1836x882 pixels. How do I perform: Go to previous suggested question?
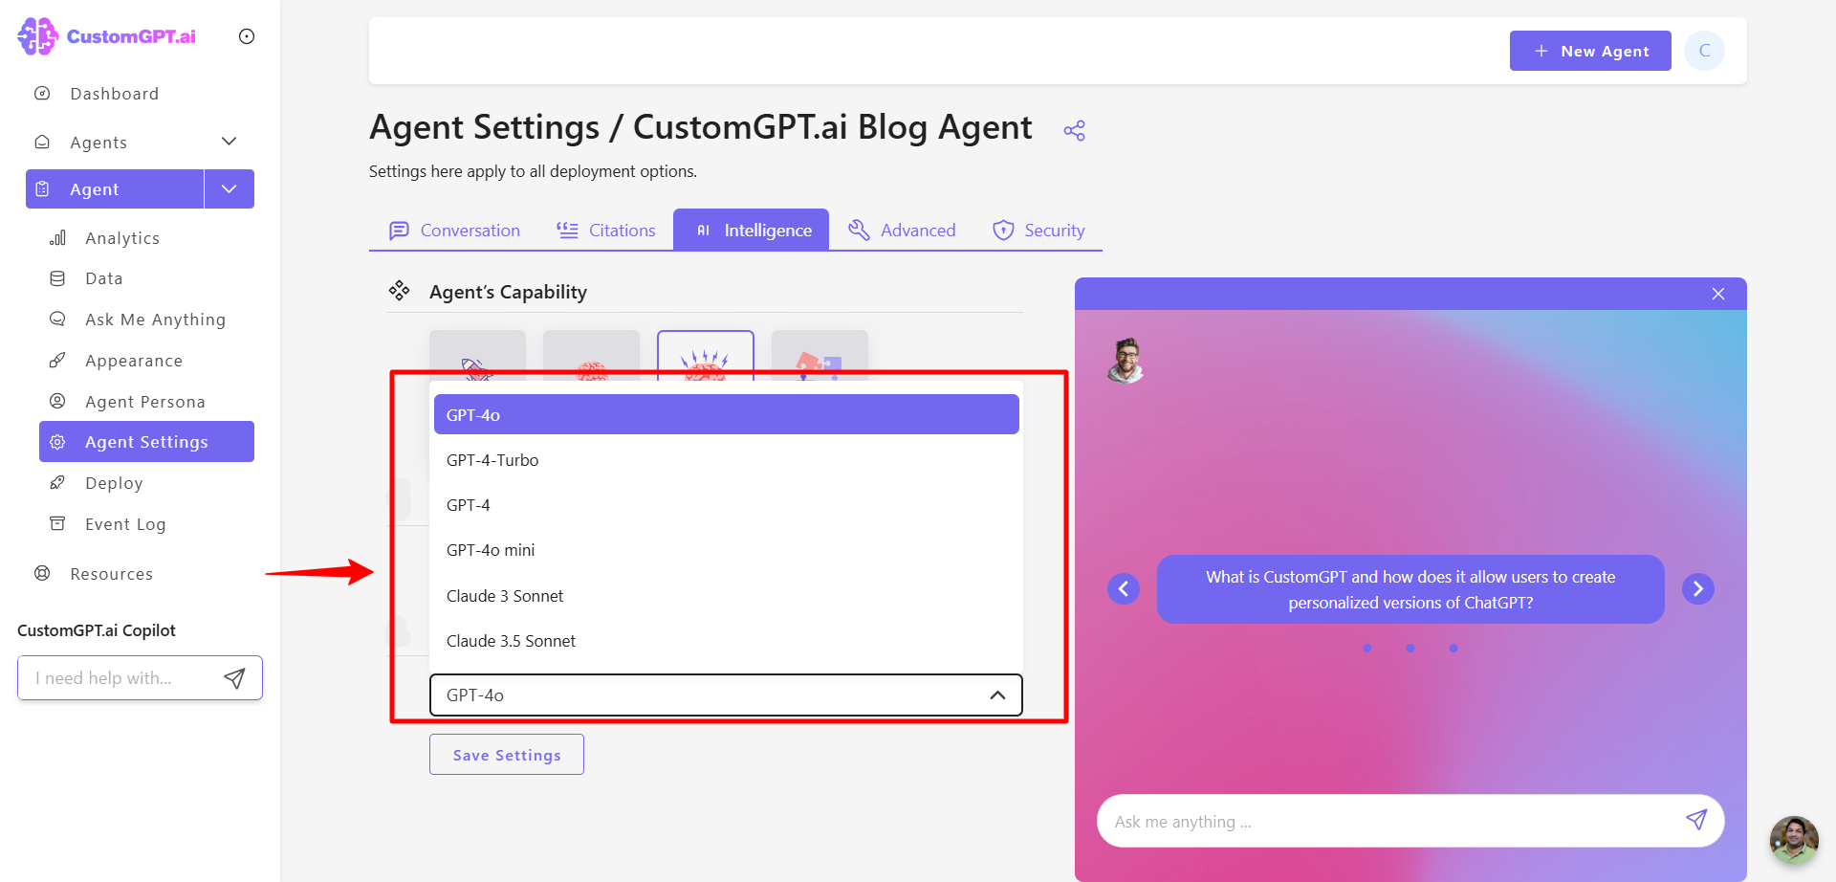pos(1124,588)
